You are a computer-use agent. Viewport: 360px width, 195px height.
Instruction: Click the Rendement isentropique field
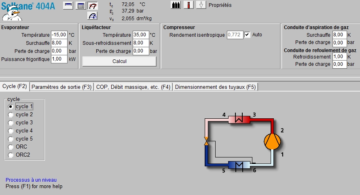(x=235, y=35)
